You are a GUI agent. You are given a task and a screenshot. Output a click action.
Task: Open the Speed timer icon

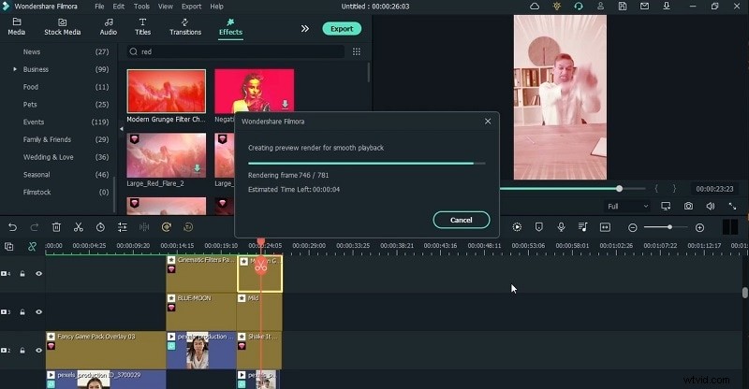point(100,227)
